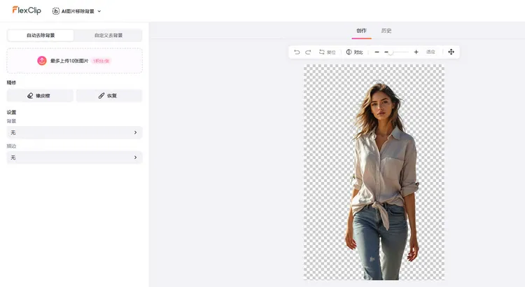Click the redo arrow icon

pos(308,52)
